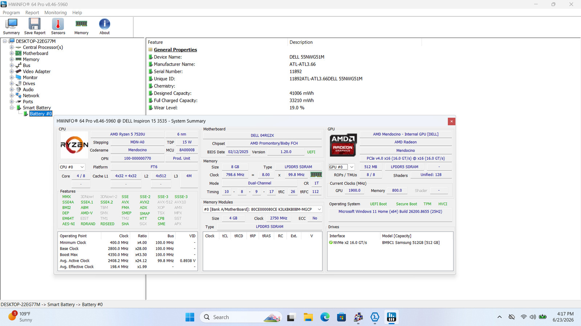
Task: Click the Battery #0 tree icon
Action: coord(26,114)
